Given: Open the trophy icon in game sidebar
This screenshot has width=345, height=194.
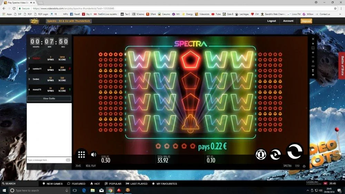Looking at the screenshot, I should point(313,70).
